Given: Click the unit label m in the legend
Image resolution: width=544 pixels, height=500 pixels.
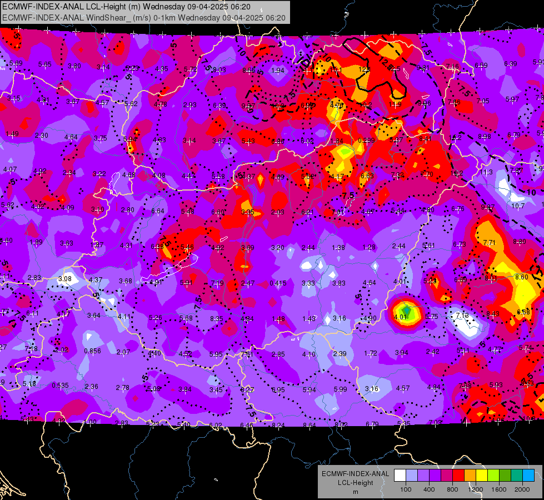Looking at the screenshot, I should tap(355, 492).
